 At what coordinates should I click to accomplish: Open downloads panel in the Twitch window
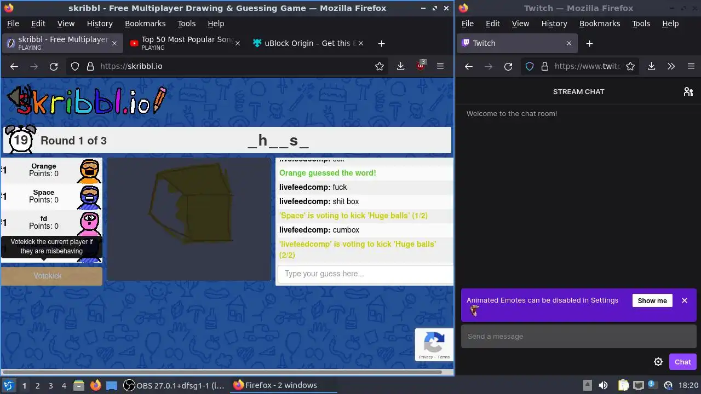pos(651,66)
